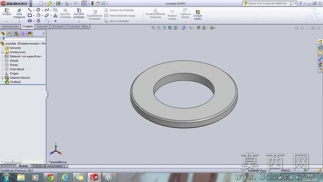Open Line tool dropdown arrow

click(34, 10)
